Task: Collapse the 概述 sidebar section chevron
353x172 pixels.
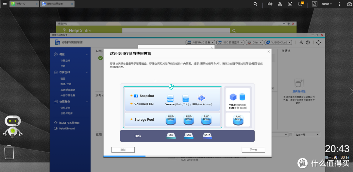Action: [x=87, y=55]
